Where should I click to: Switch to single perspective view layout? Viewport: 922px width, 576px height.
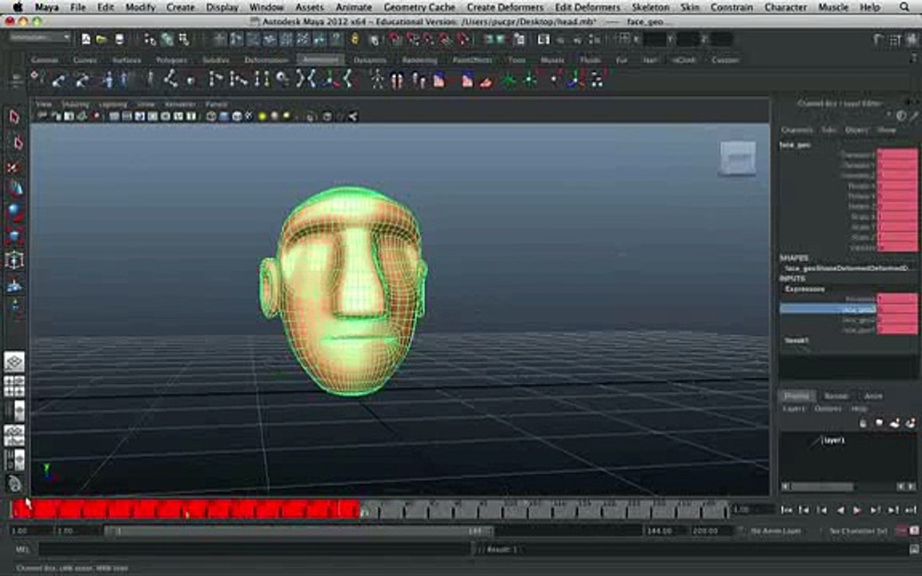pyautogui.click(x=14, y=362)
